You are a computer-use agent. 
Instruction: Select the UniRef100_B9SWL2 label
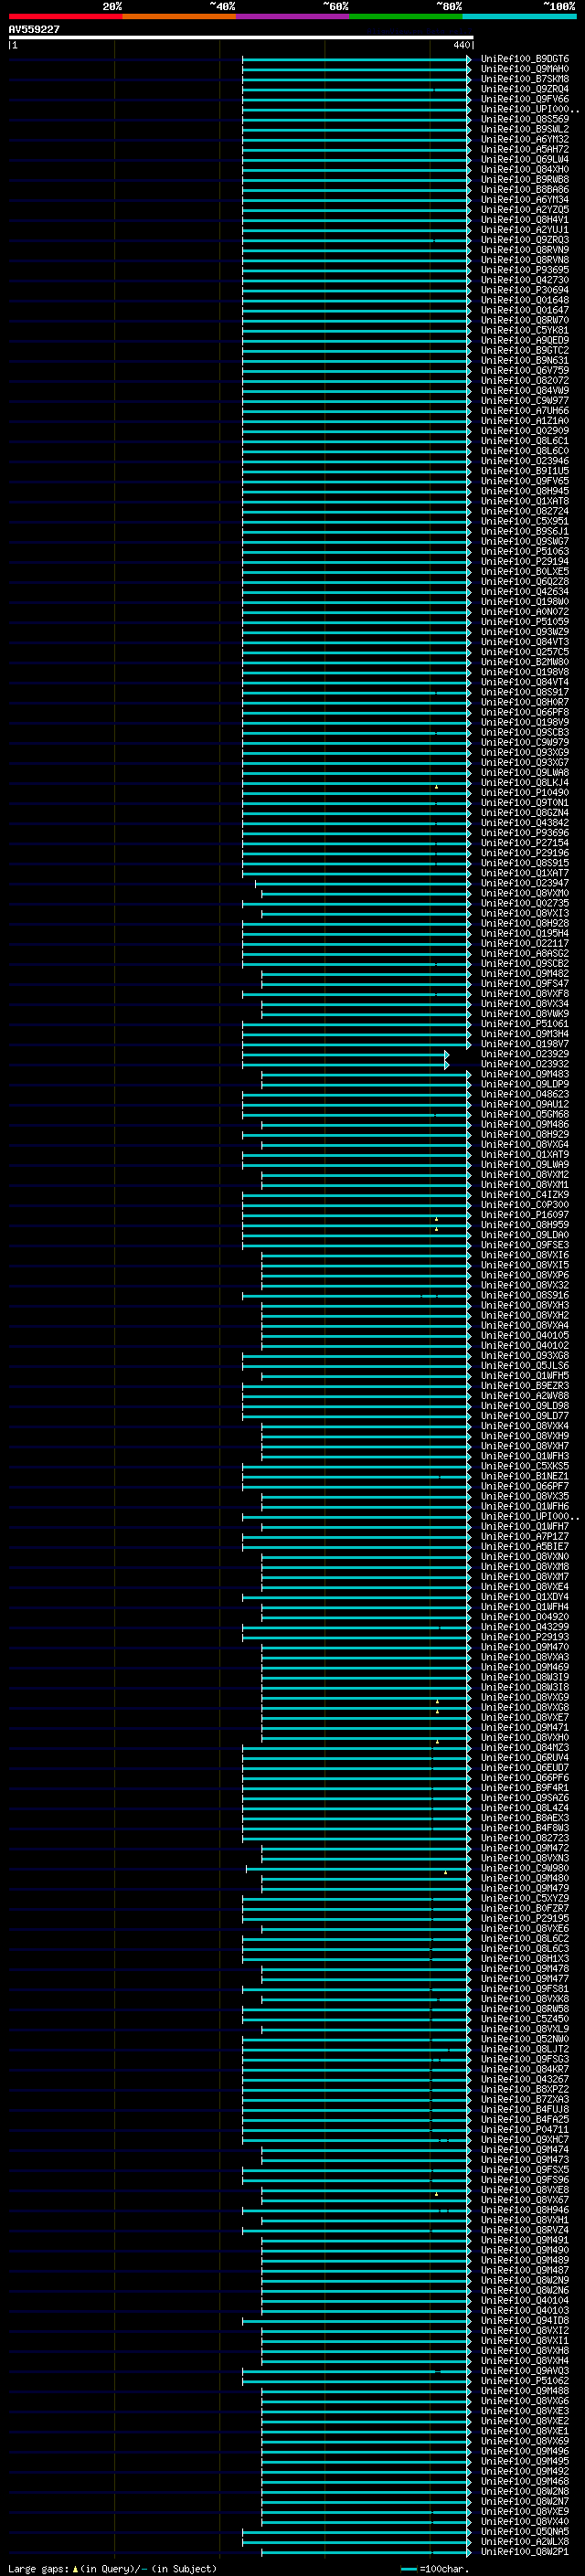point(525,129)
